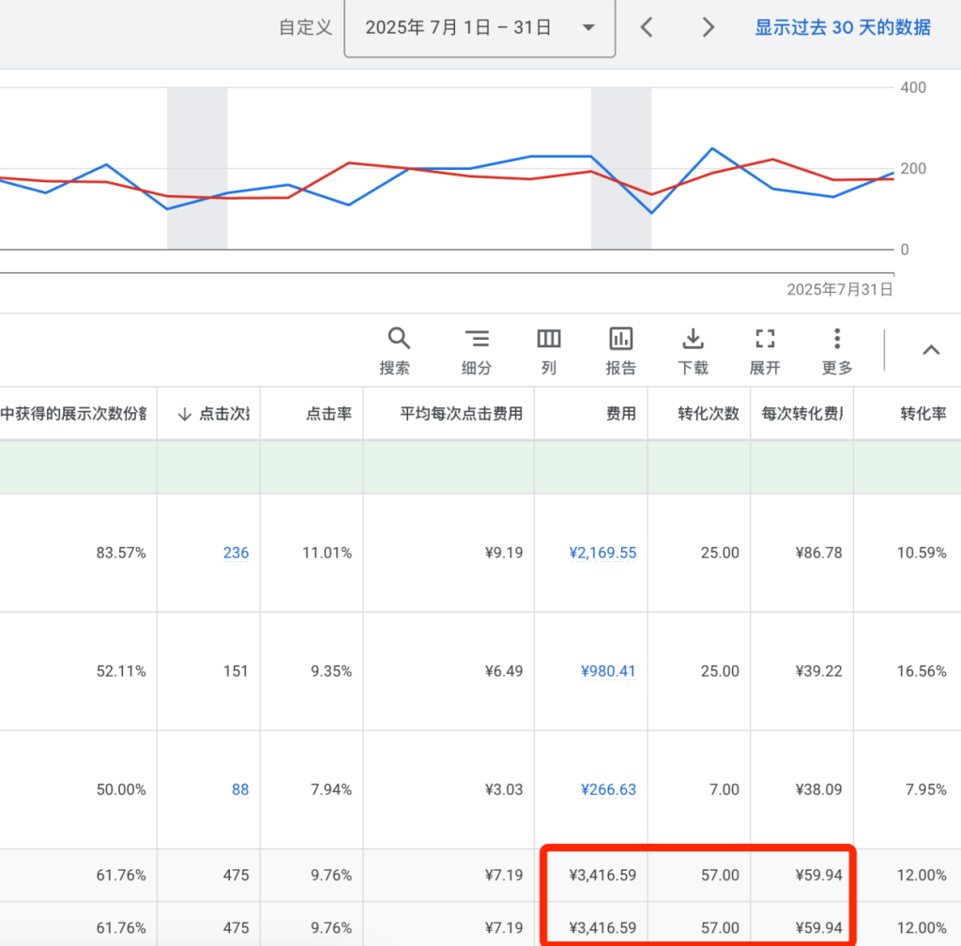Go to previous period with left arrow

647,27
